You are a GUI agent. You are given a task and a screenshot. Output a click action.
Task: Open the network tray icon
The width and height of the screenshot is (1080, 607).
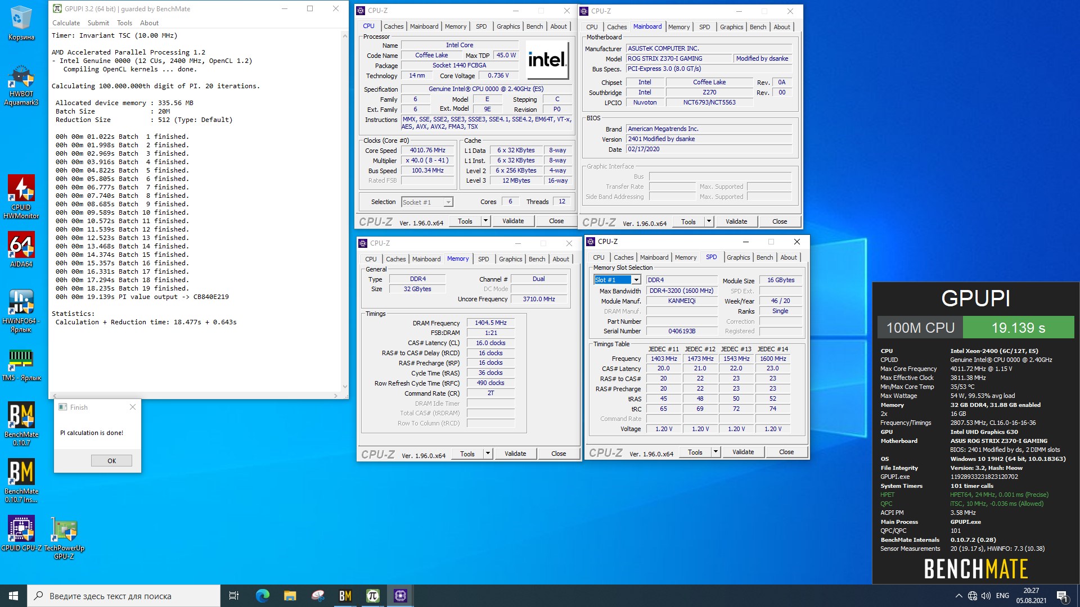point(973,596)
